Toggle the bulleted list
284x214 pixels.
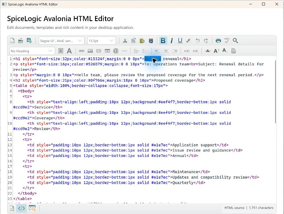[x=145, y=51]
